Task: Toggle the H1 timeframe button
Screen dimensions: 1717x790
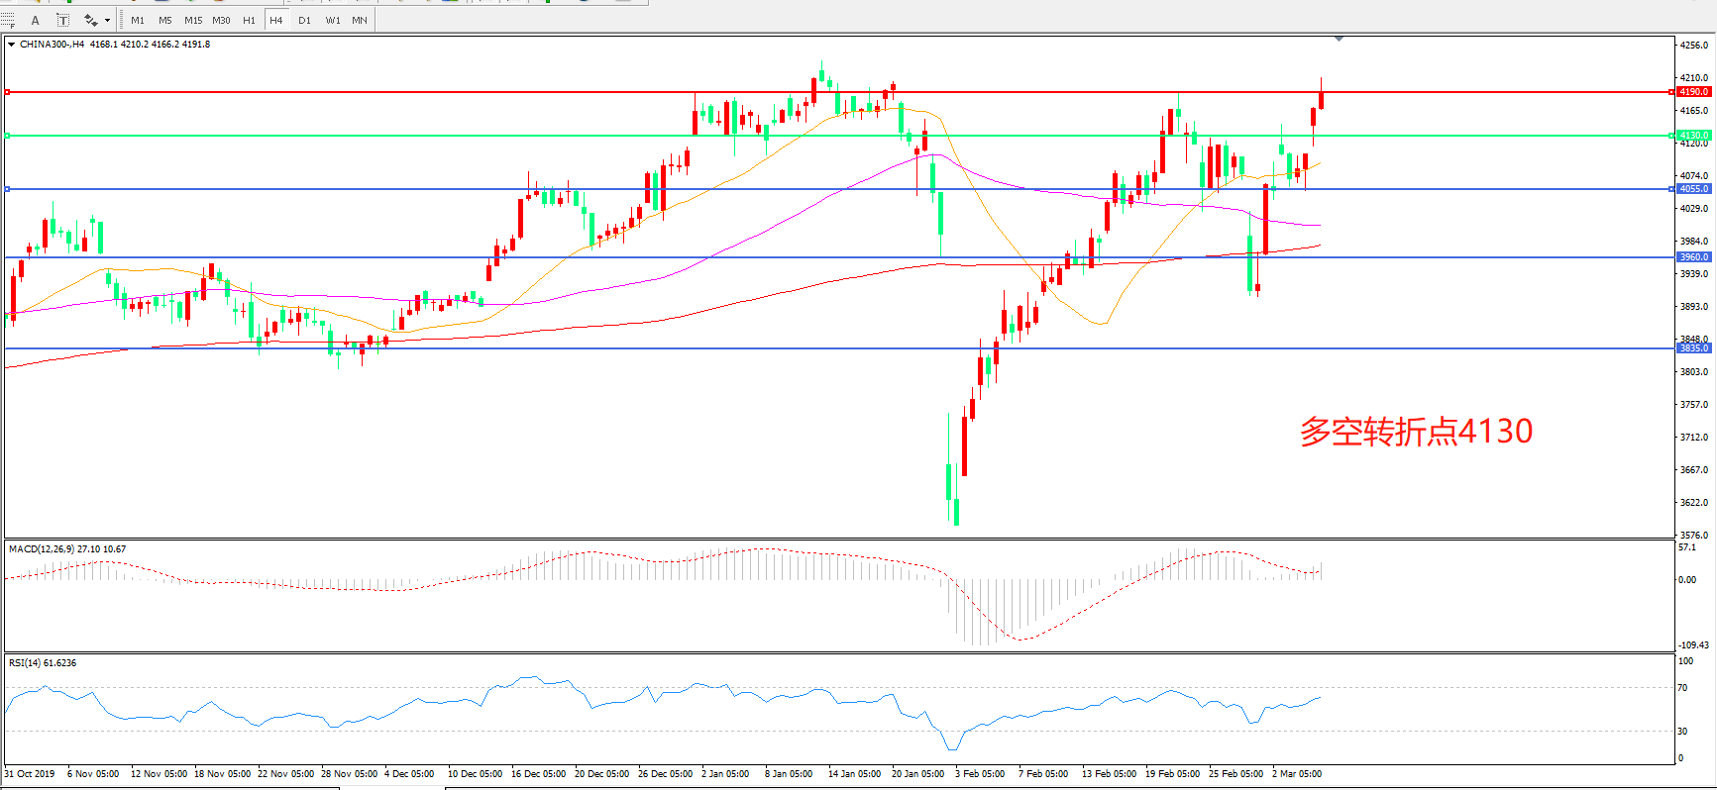Action: (249, 20)
